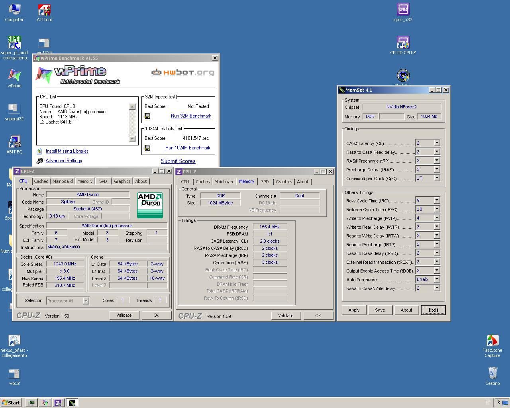Switch to MemSet in the taskbar
The image size is (510, 408).
pyautogui.click(x=72, y=403)
